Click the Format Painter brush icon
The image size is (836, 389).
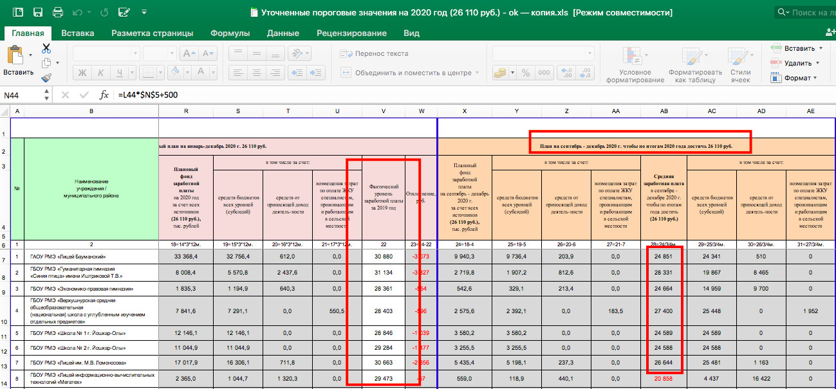[46, 77]
